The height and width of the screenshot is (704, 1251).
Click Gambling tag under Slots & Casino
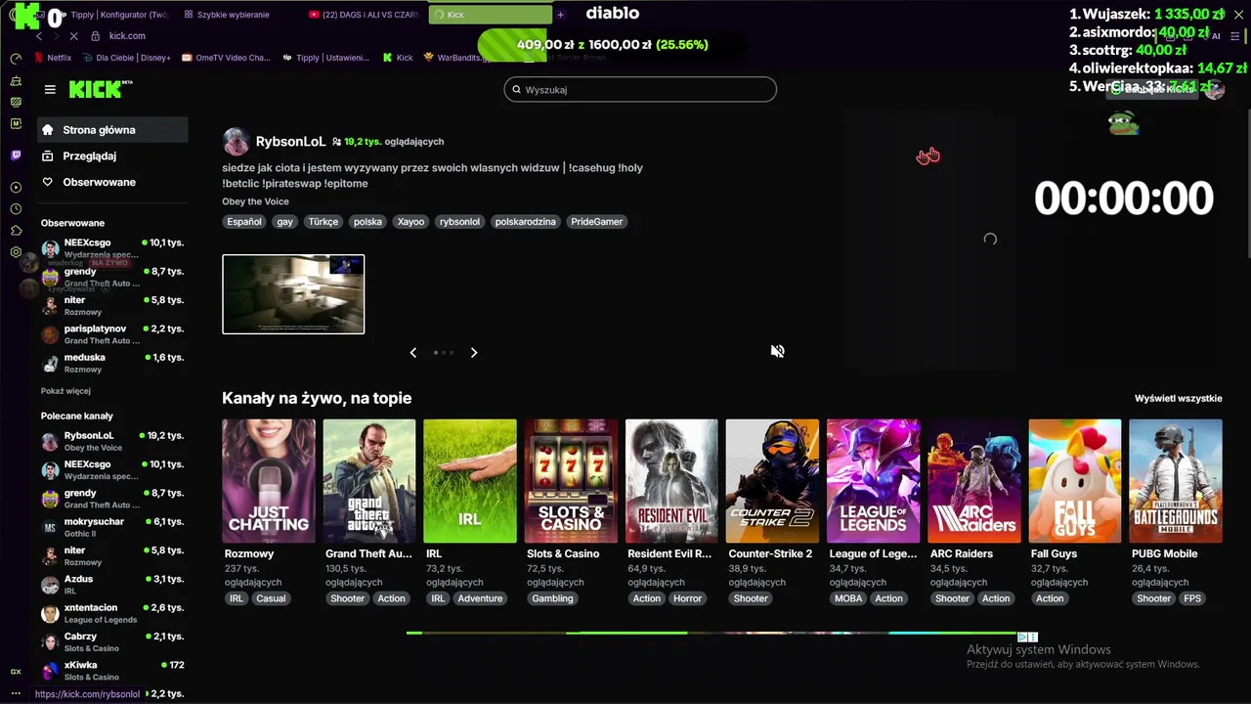point(552,598)
